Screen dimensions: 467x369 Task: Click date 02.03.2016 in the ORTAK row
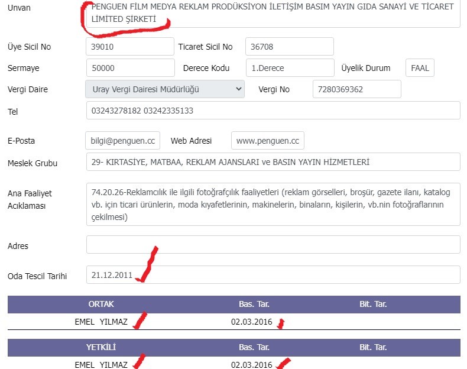click(x=252, y=322)
